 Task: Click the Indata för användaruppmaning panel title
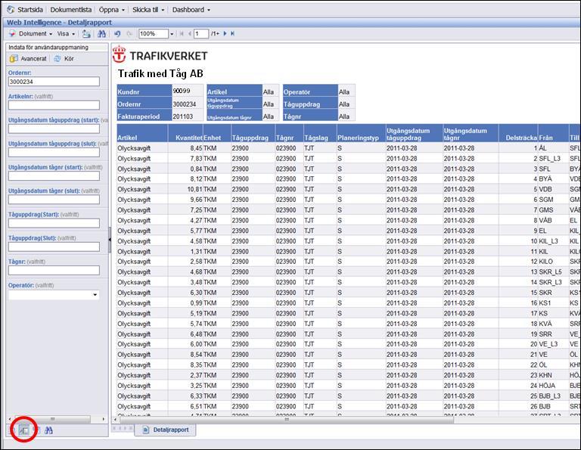pyautogui.click(x=48, y=48)
